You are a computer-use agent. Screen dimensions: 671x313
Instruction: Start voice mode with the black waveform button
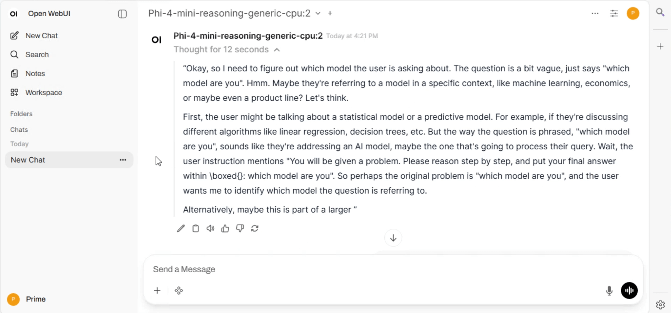[x=629, y=291]
